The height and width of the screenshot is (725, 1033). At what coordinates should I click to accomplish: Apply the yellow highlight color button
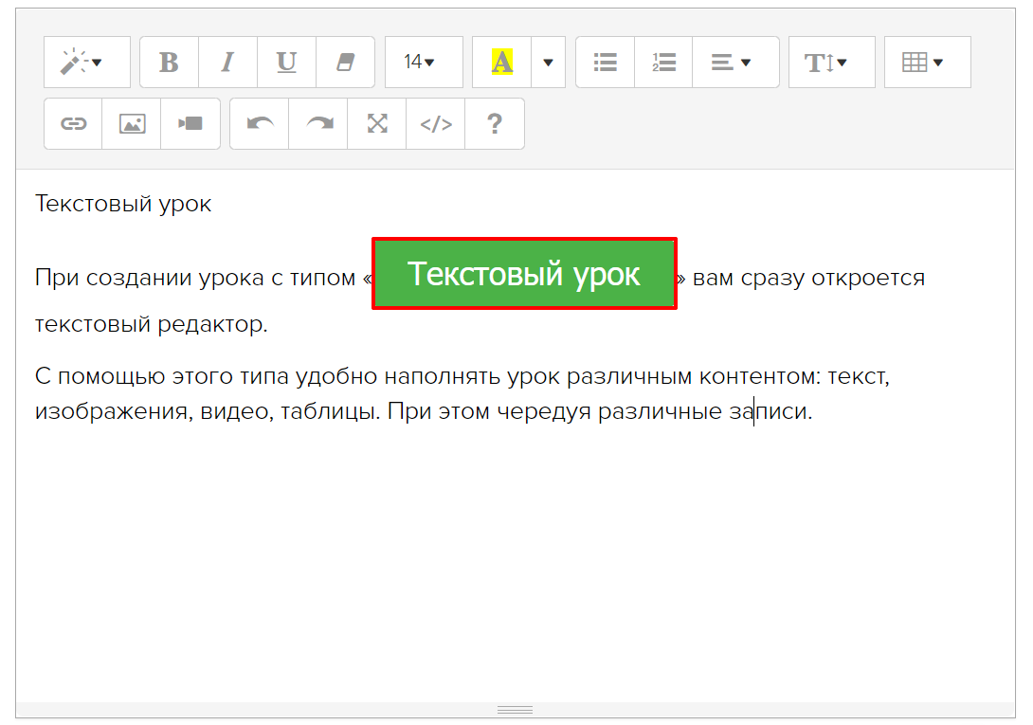[x=501, y=63]
